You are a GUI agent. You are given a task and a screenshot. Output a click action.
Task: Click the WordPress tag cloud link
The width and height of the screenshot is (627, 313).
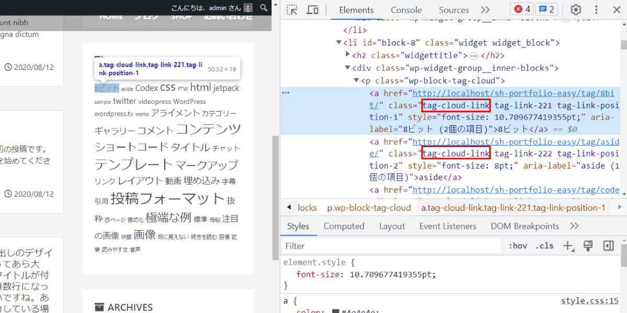coord(190,101)
